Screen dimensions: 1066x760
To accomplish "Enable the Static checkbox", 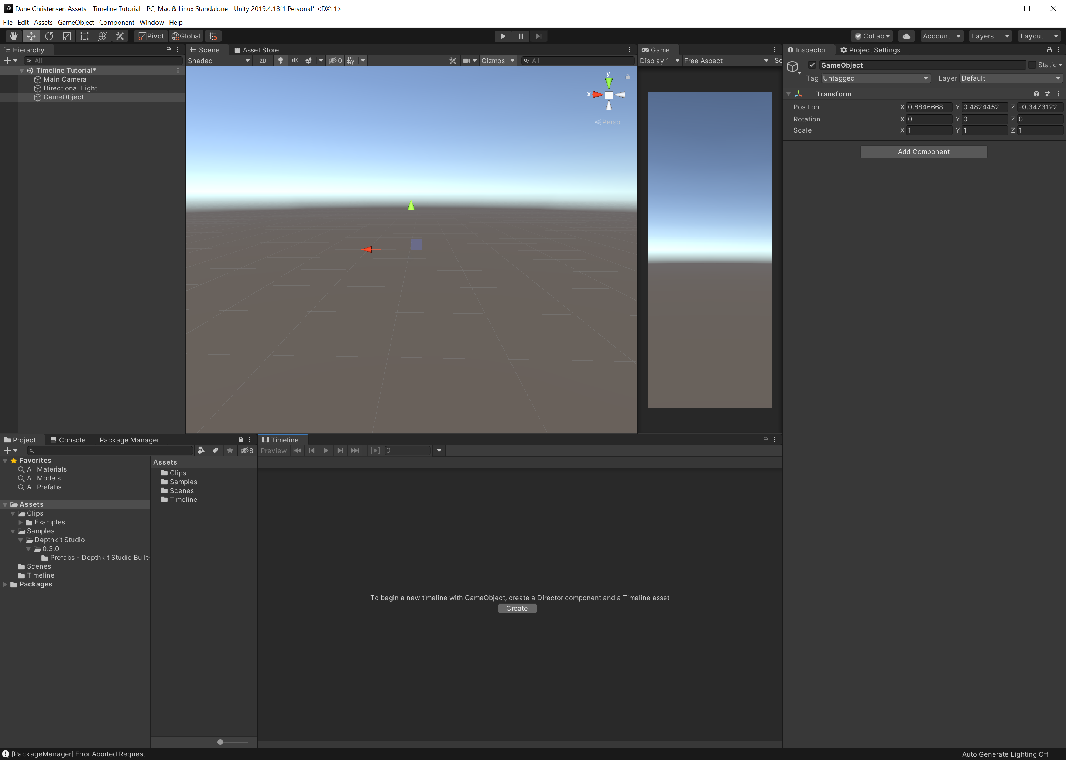I will [x=1032, y=65].
